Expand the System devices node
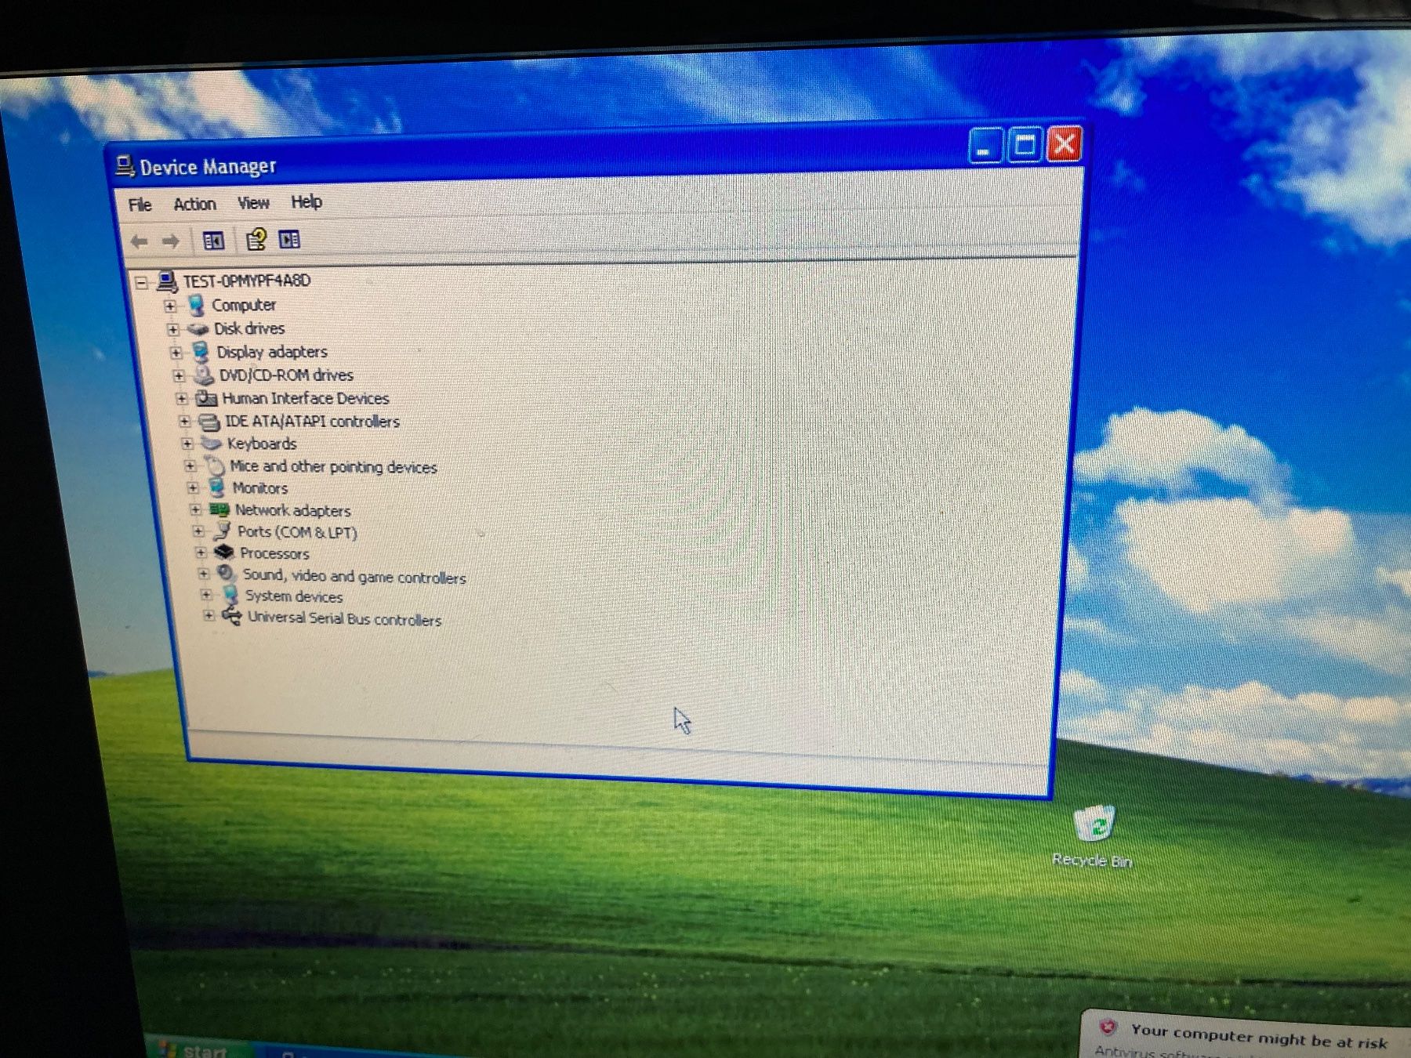The image size is (1411, 1058). tap(206, 595)
